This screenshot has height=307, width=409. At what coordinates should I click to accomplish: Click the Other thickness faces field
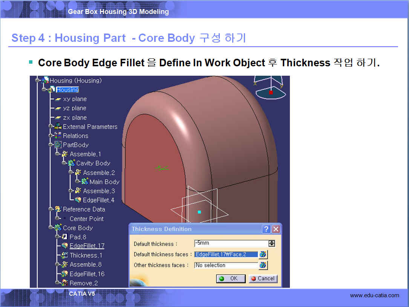tap(226, 265)
